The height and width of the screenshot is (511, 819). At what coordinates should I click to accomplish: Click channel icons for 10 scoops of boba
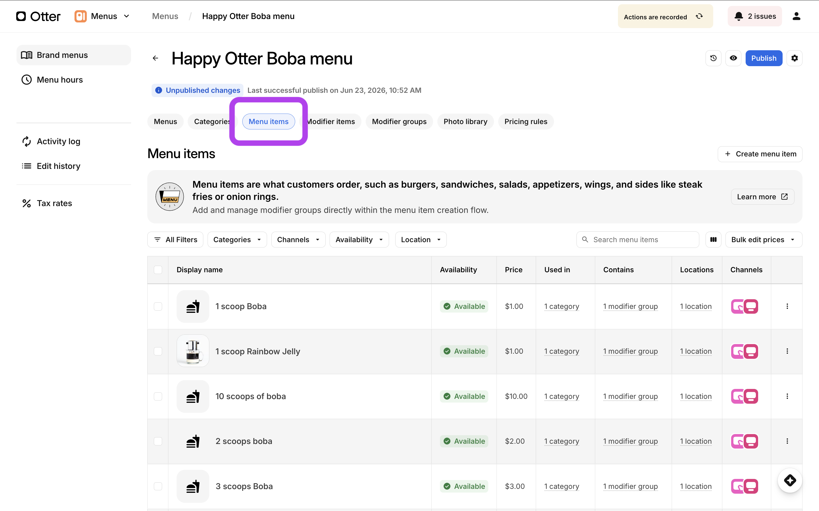(x=744, y=396)
